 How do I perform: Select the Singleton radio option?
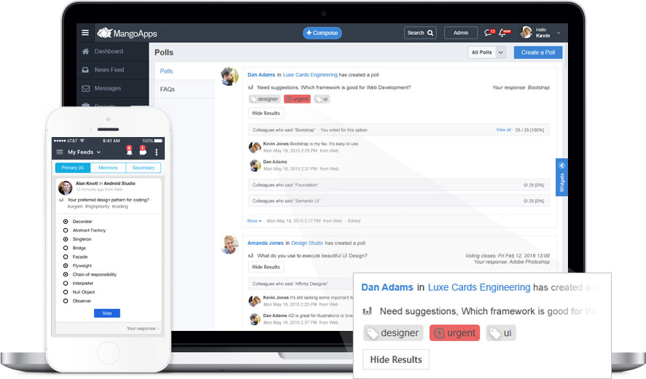coord(66,239)
